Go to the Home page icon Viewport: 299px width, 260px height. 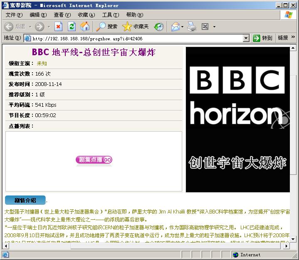85,27
